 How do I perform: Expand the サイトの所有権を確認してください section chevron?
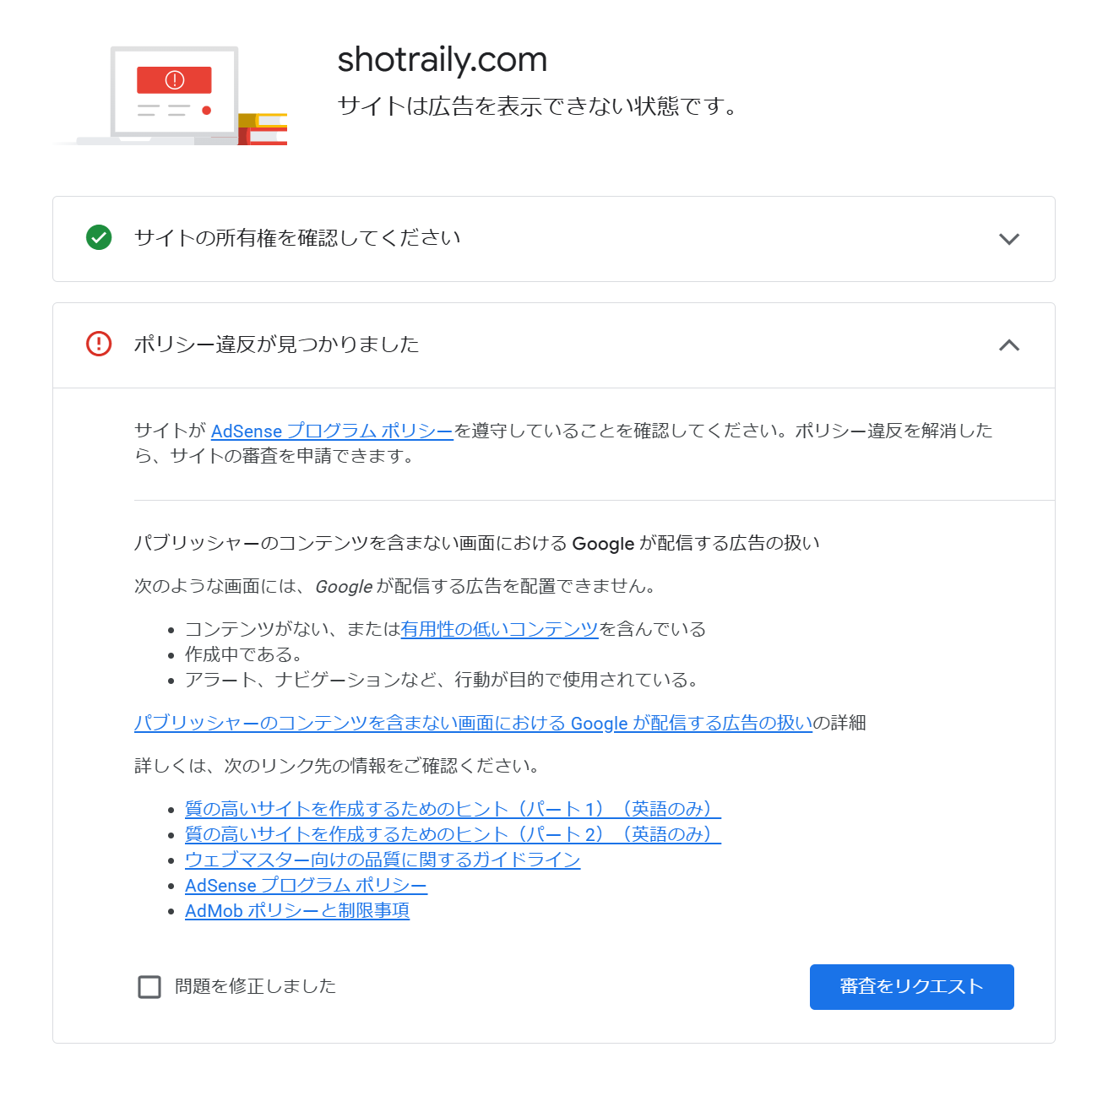pos(1008,239)
